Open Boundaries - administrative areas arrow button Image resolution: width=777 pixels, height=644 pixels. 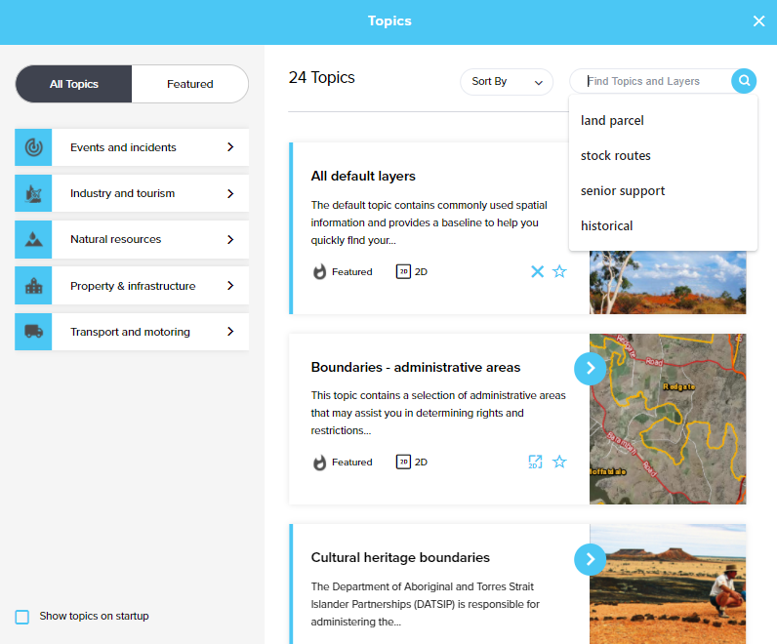(591, 368)
